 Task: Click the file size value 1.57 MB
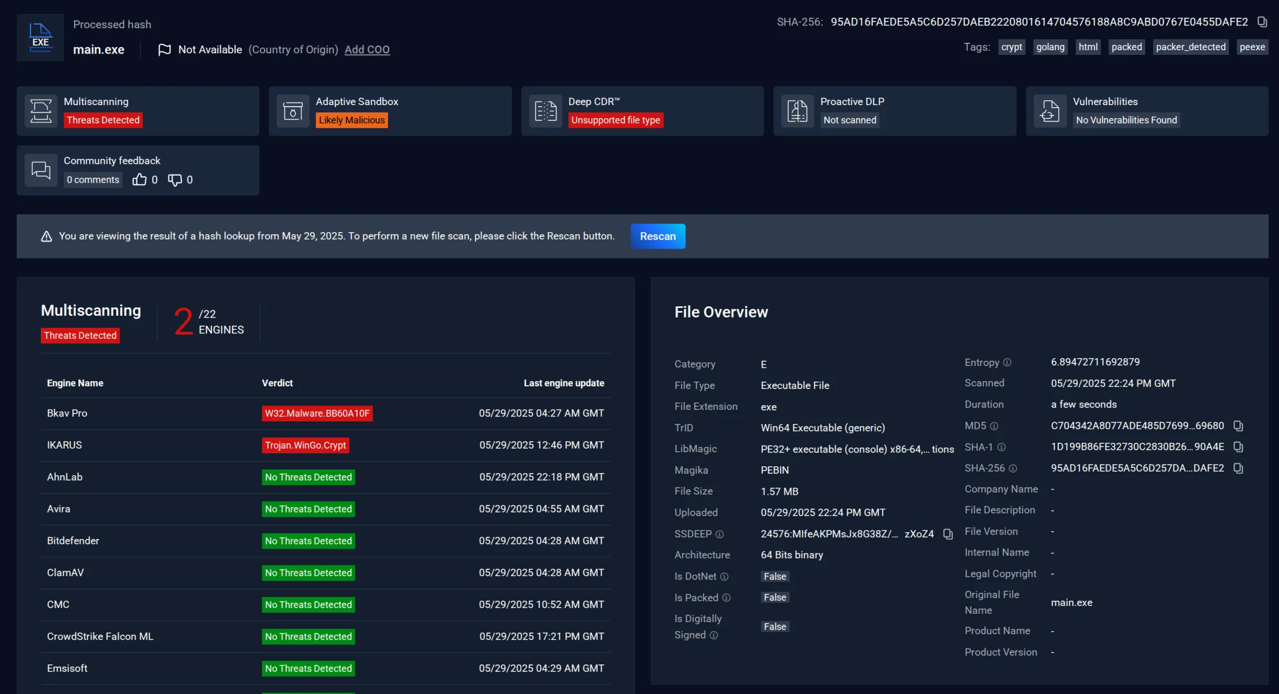780,491
